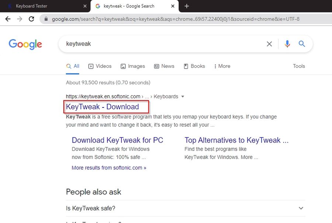Open result options arrow beside Keyboards
Viewport: 332px width, 223px height.
pos(183,97)
